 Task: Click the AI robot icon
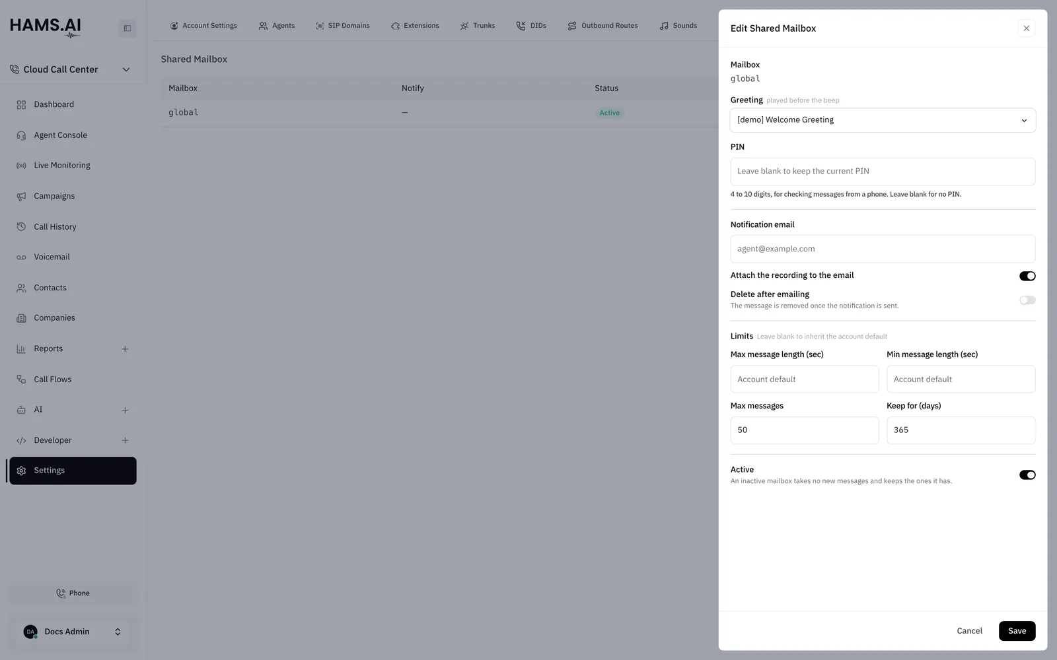(x=21, y=410)
